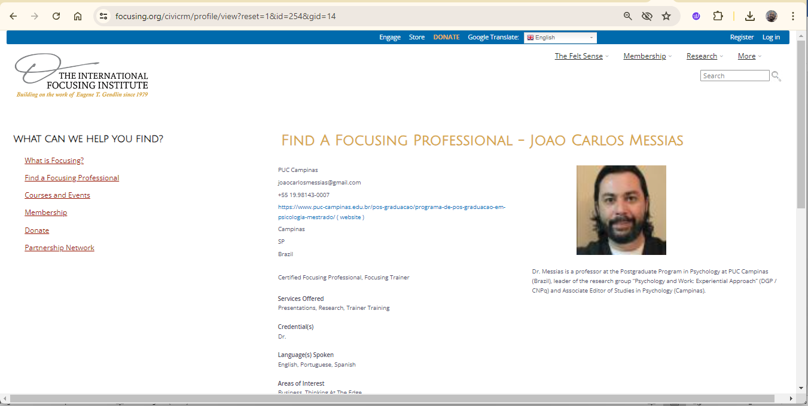The image size is (808, 406).
Task: Open the zoom magnifier icon in address bar
Action: click(627, 16)
